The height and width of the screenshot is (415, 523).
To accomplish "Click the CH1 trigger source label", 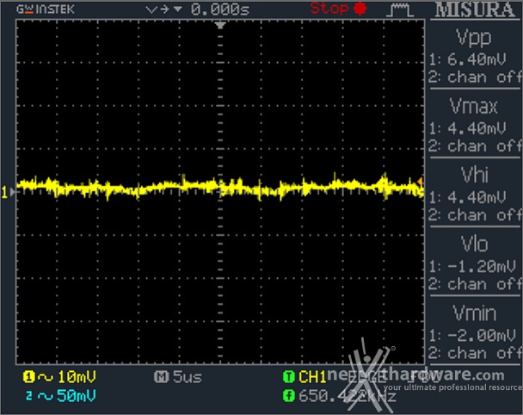I will 312,377.
